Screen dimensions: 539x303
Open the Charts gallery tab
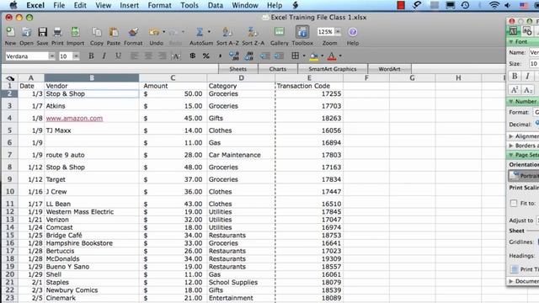click(x=278, y=69)
